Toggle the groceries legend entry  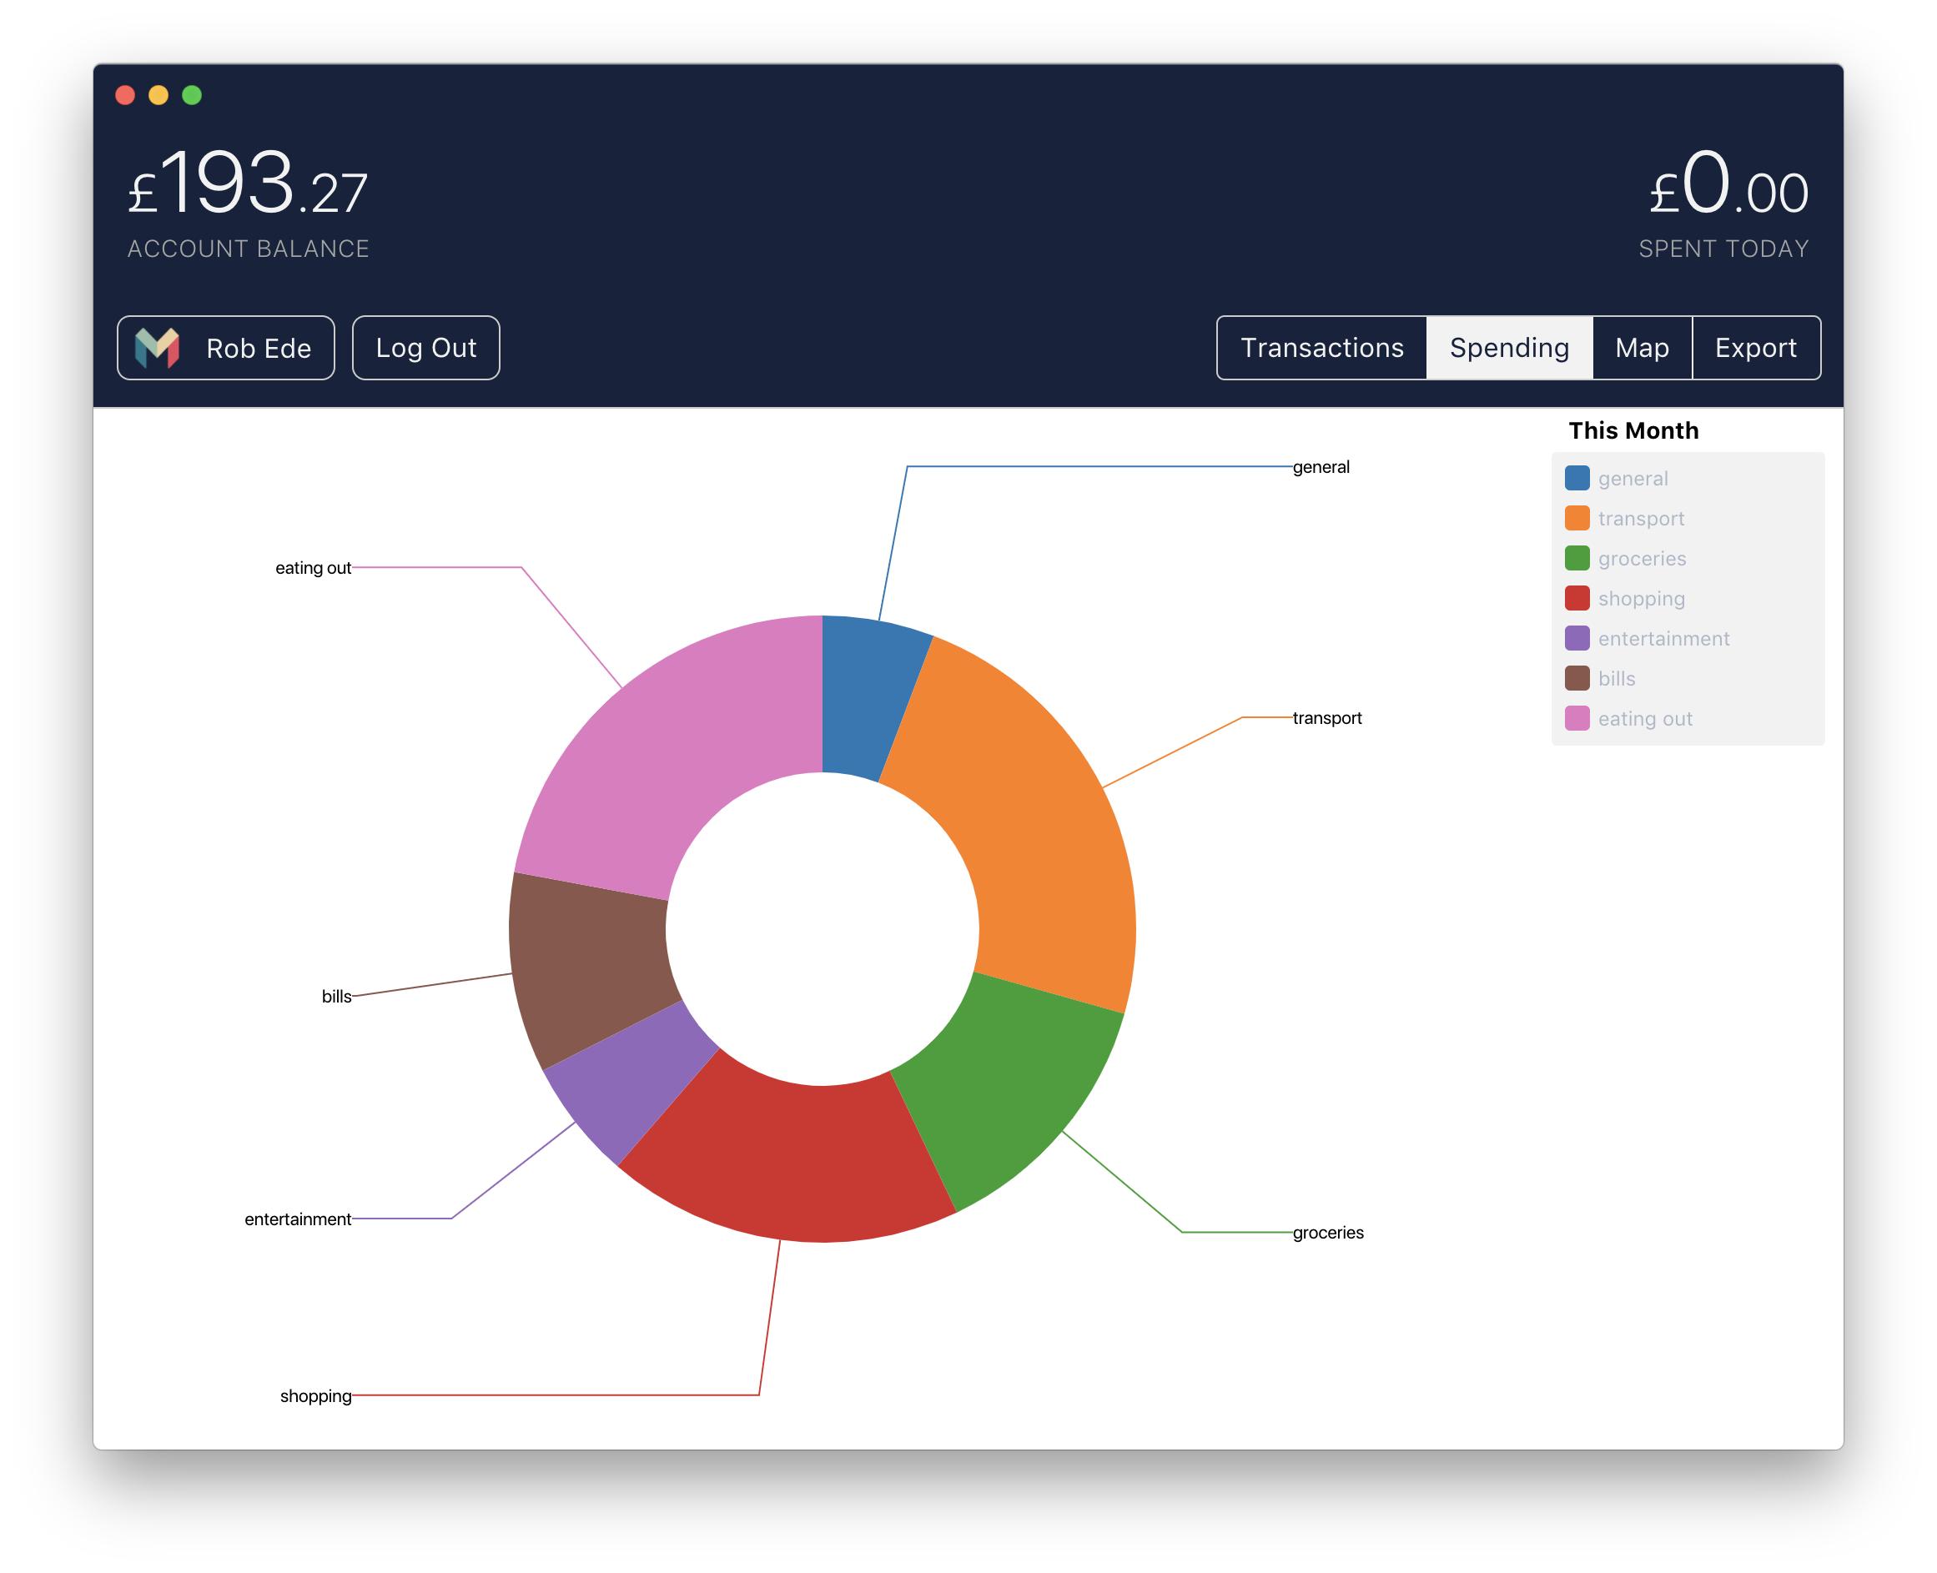[1641, 558]
